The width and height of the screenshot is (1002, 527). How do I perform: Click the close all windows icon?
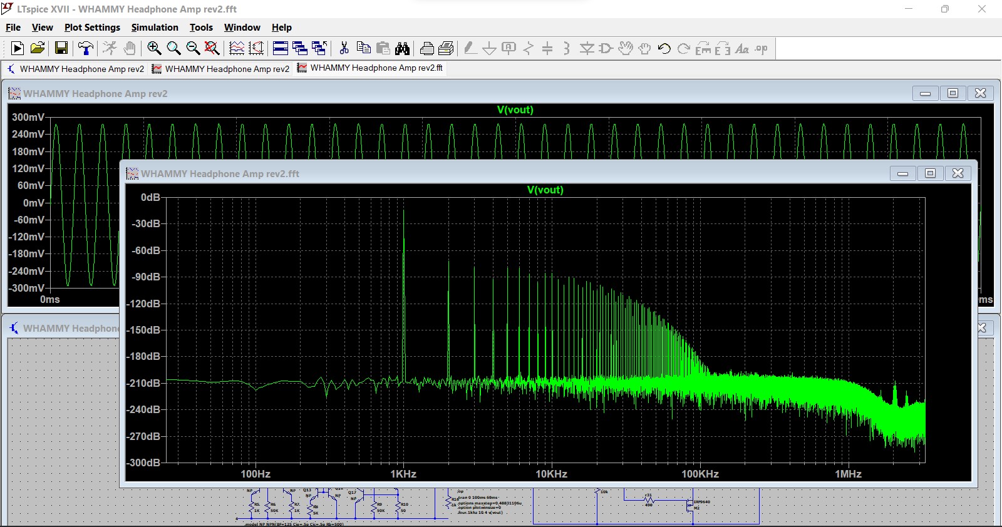coord(319,48)
